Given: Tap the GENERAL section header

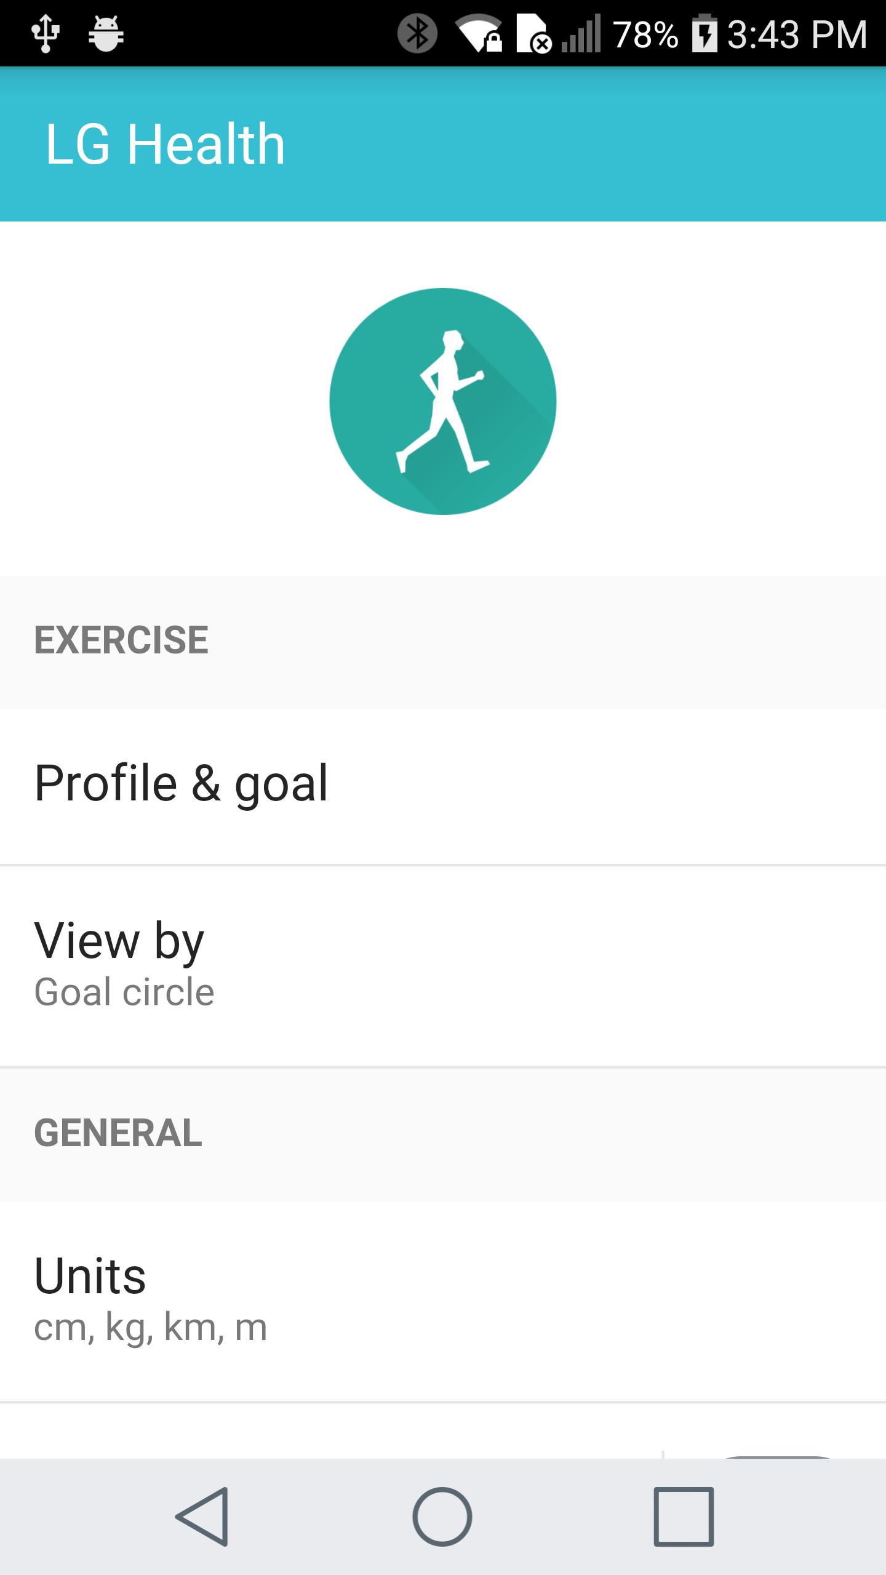Looking at the screenshot, I should (x=118, y=1133).
